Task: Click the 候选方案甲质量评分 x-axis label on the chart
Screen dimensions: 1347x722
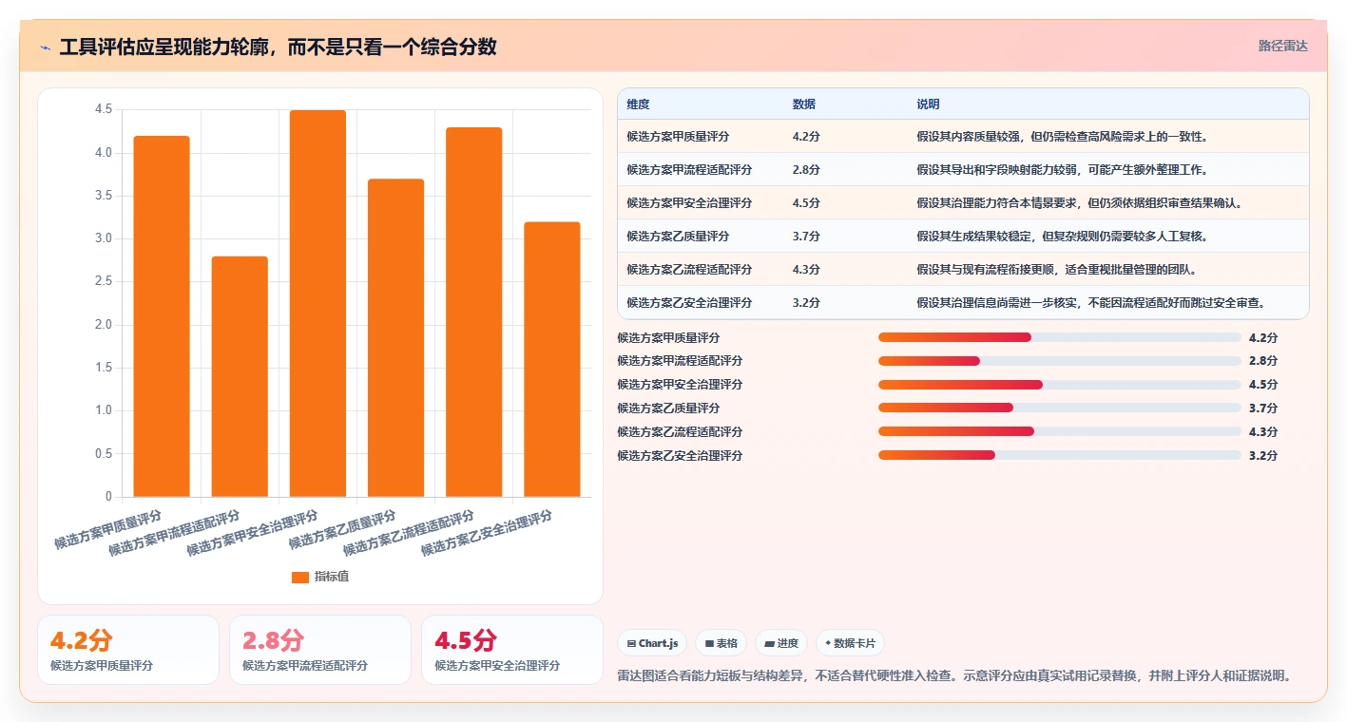Action: [108, 530]
